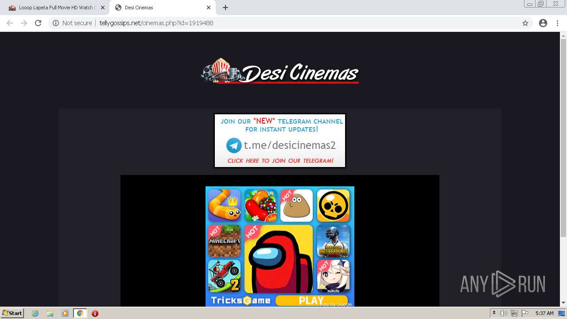
Task: Click the browser Back arrow
Action: point(10,23)
